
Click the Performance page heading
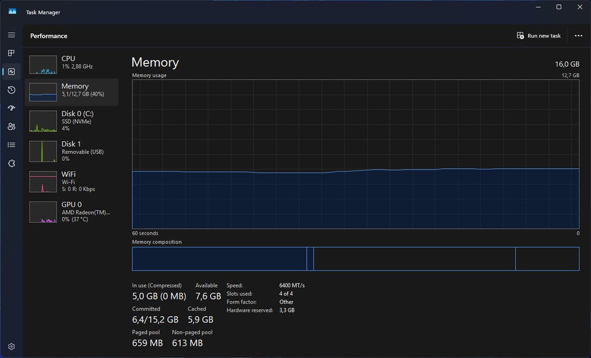click(49, 36)
